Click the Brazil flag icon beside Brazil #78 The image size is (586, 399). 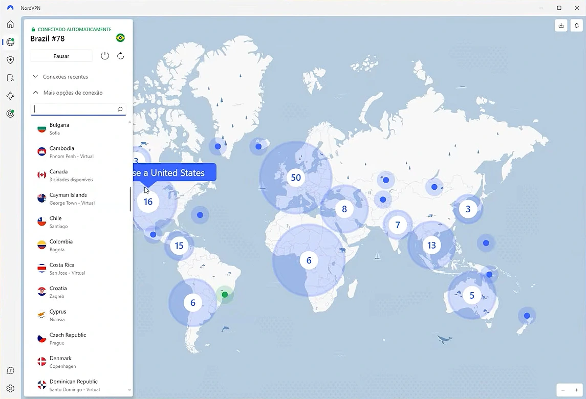(120, 38)
